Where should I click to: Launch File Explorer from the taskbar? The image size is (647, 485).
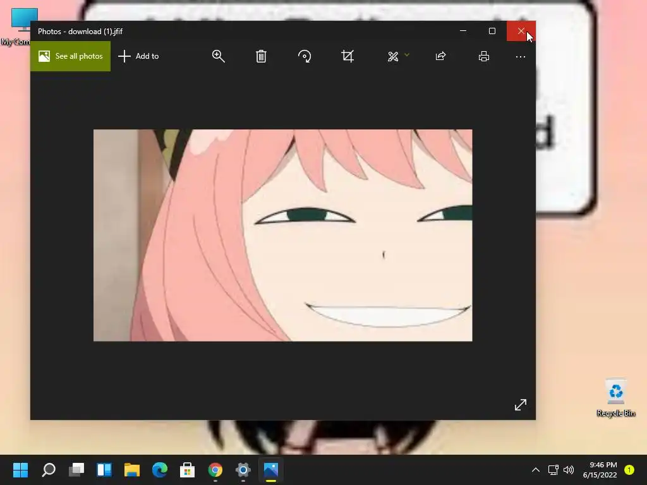click(x=132, y=470)
